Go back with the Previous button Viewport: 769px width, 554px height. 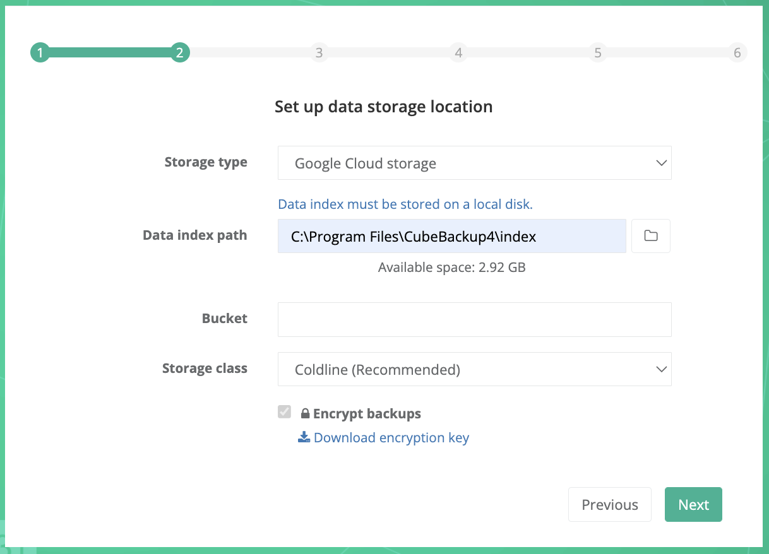(609, 505)
